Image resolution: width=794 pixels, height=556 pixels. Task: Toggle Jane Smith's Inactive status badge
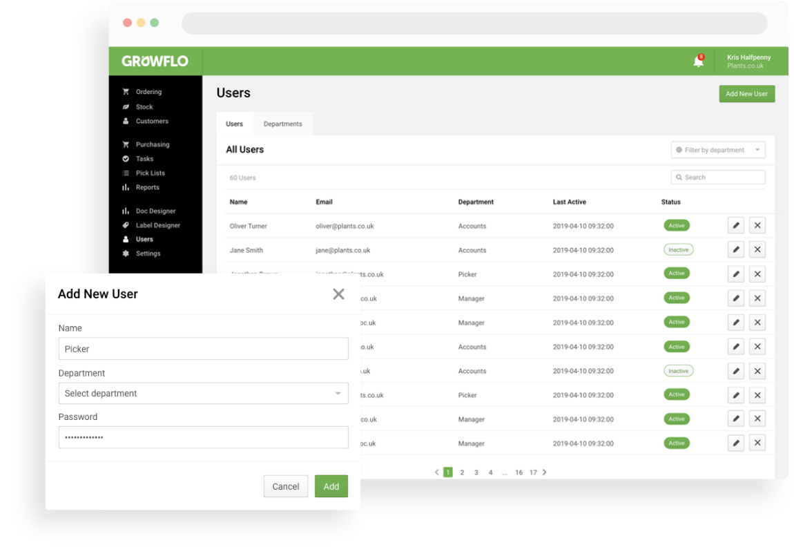click(x=679, y=249)
